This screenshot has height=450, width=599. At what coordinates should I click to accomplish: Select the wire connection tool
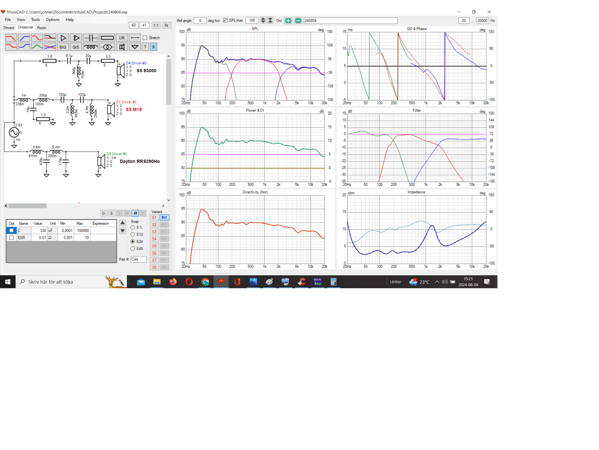pos(135,38)
